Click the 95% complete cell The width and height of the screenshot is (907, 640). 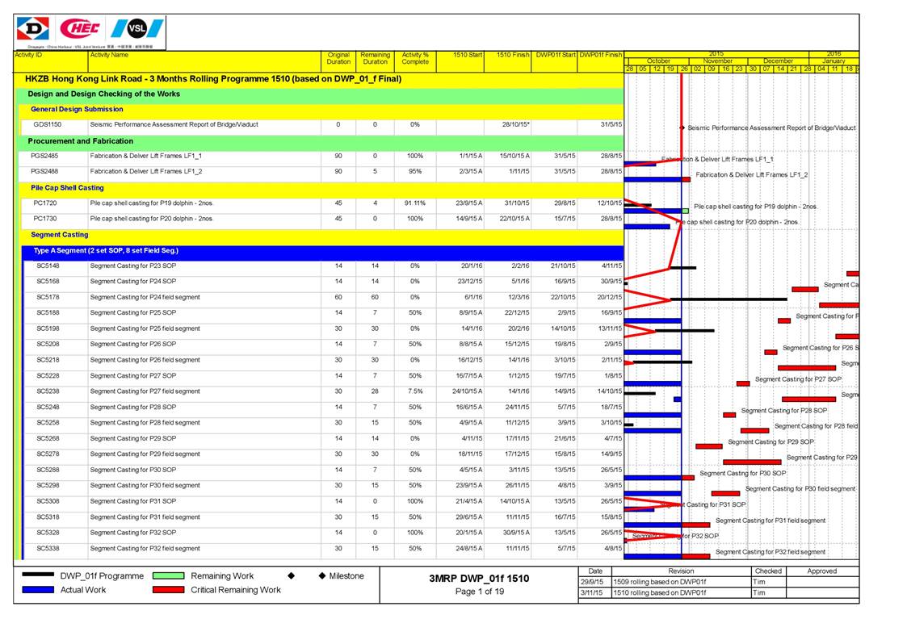(415, 171)
